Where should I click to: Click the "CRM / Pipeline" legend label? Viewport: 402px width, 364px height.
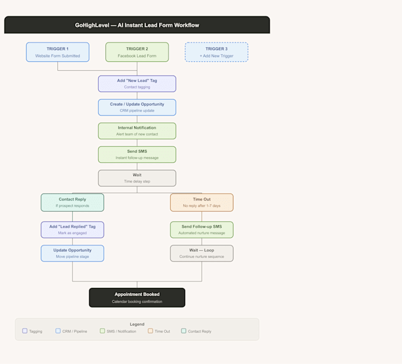(x=75, y=332)
